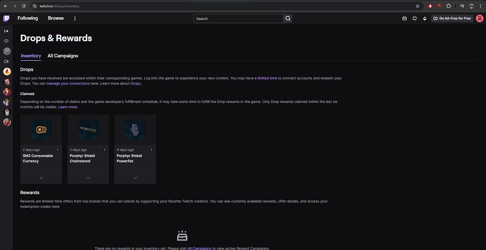This screenshot has width=486, height=250.
Task: Click the Twitch logo home icon
Action: [6, 18]
